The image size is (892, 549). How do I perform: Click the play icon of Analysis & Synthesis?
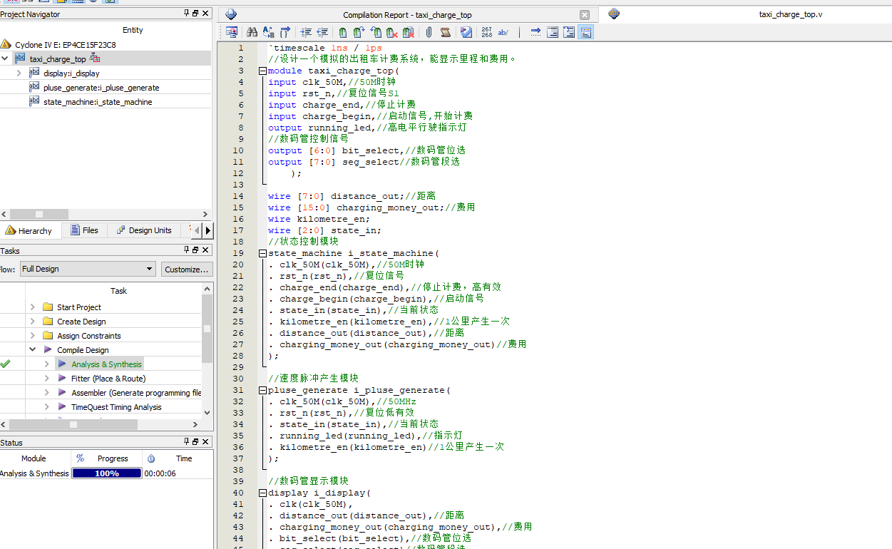pos(62,364)
